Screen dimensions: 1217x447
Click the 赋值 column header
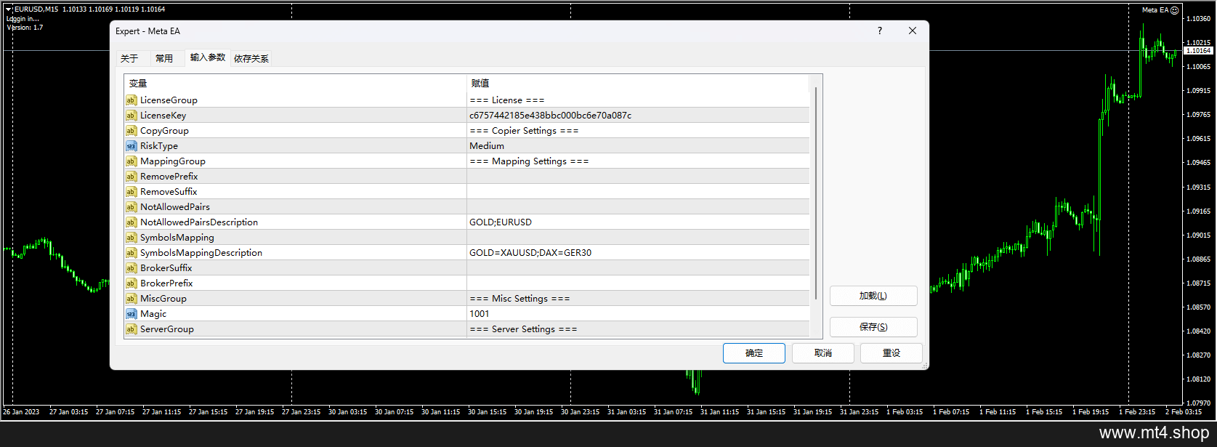click(638, 83)
